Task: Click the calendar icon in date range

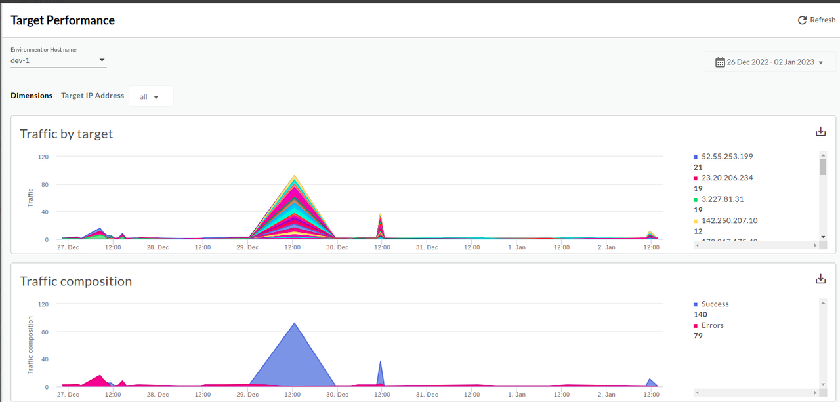Action: pos(720,62)
